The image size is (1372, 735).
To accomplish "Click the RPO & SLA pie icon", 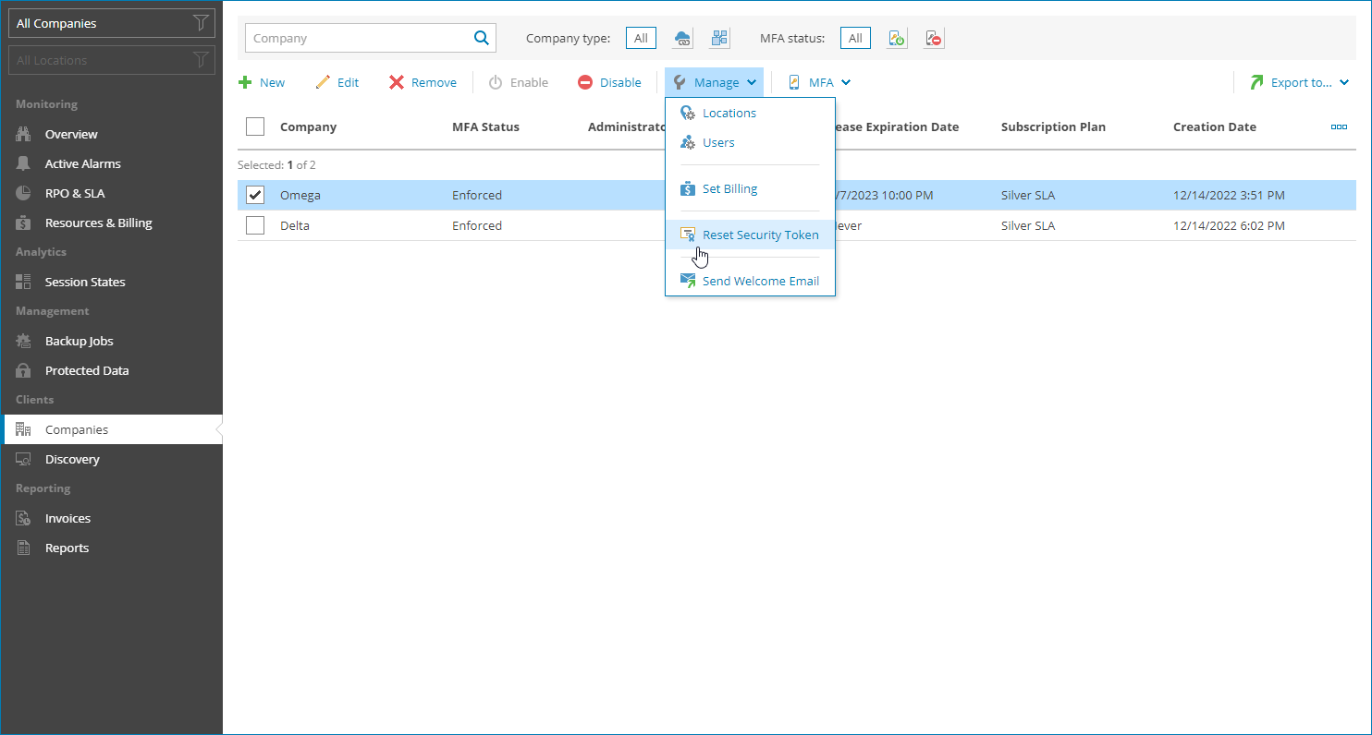I will 24,193.
